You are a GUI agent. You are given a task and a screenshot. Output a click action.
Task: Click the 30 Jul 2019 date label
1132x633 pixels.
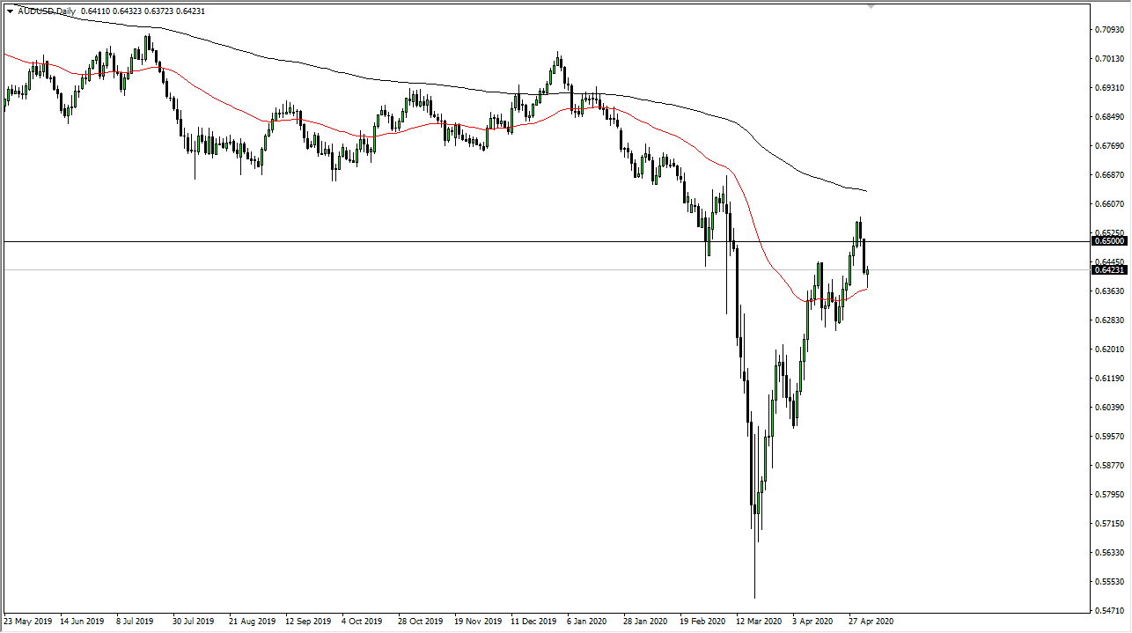(x=195, y=621)
